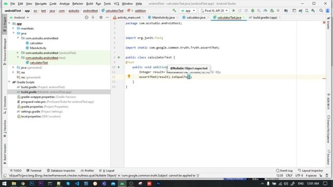Switch to MainActivity.java tab

click(163, 18)
